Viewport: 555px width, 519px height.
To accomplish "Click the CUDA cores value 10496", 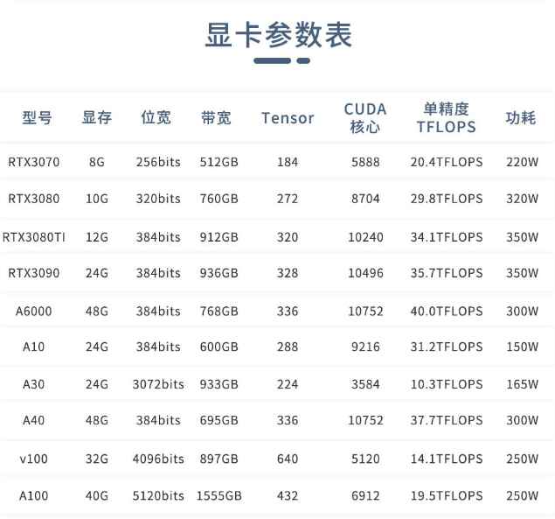I will coord(365,273).
